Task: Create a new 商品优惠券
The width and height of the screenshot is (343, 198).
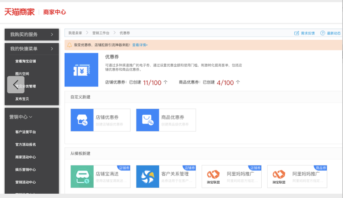Action: [166, 120]
